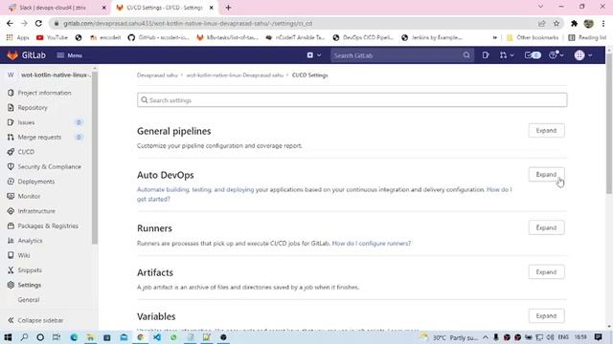613x344 pixels.
Task: Expand the Variables section
Action: pos(546,316)
